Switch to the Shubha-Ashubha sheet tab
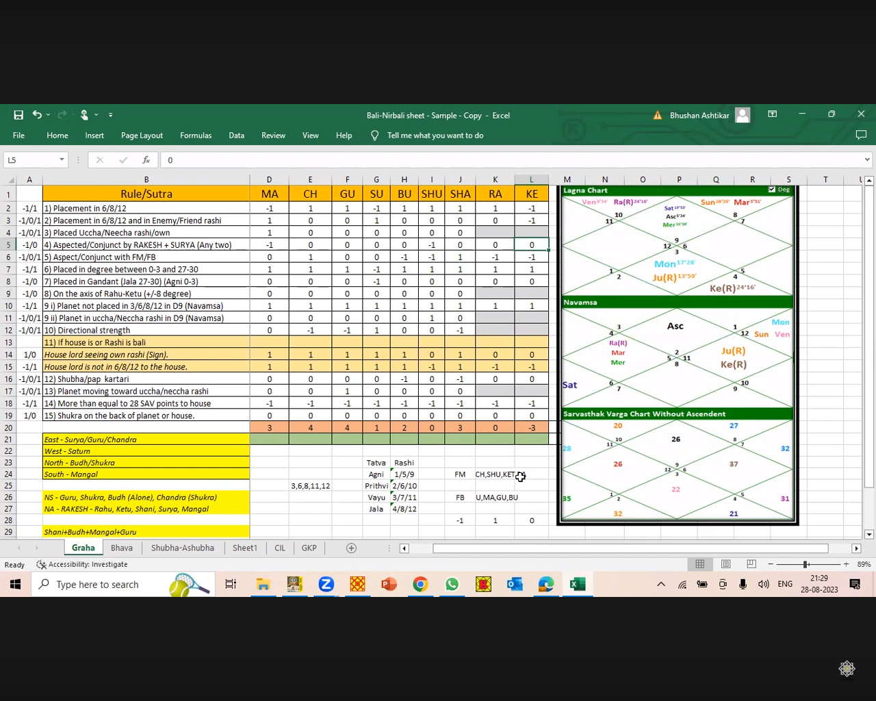This screenshot has height=701, width=876. point(182,548)
